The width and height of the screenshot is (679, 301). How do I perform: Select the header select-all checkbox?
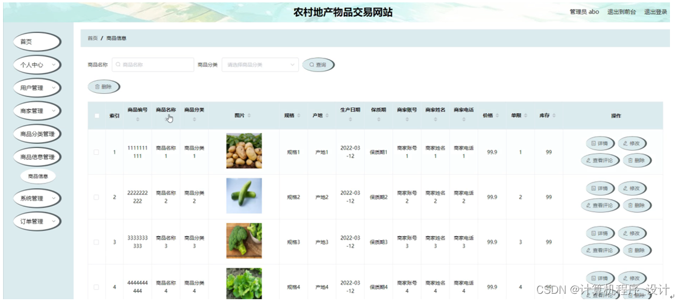96,116
